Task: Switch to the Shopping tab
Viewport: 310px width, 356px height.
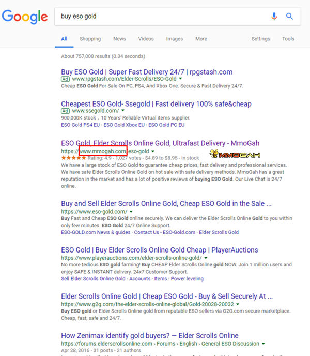Action: 90,39
